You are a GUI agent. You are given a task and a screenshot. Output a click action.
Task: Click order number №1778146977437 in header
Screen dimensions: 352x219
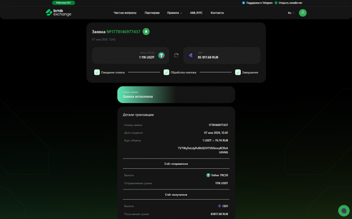[124, 32]
